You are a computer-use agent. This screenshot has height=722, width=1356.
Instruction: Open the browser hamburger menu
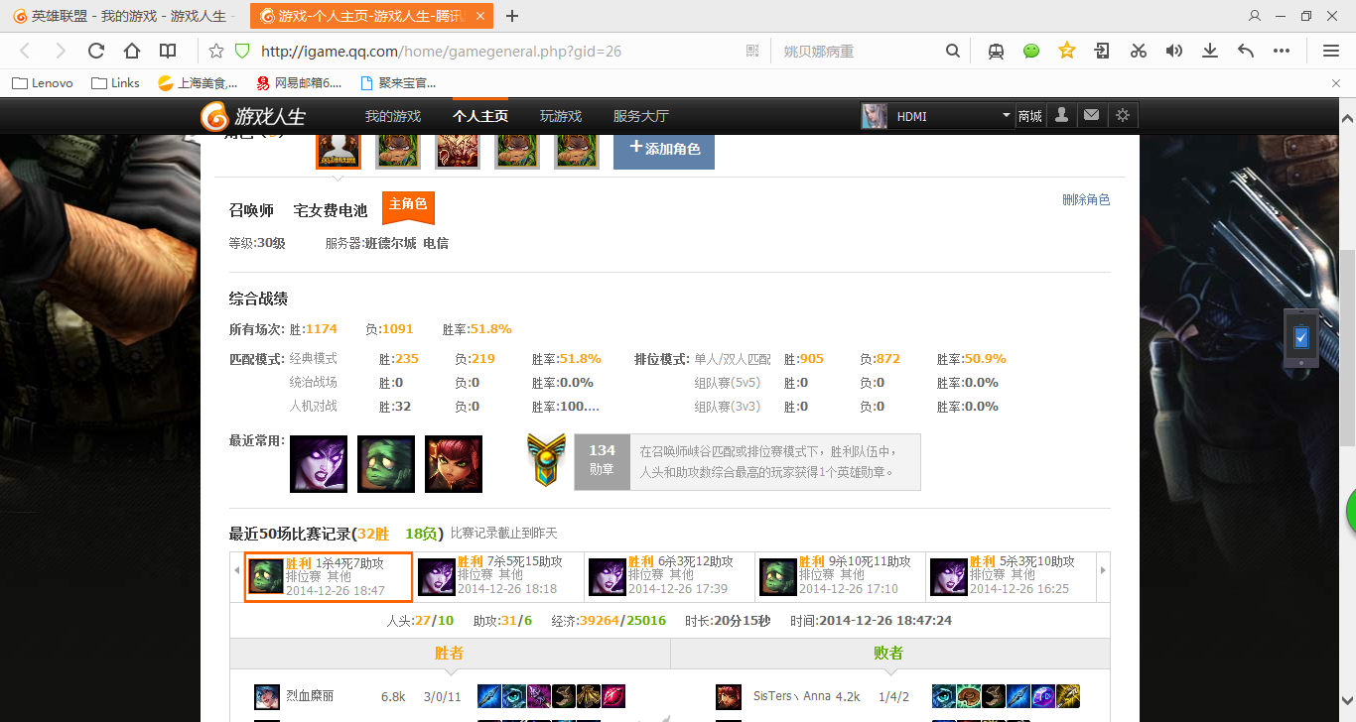click(1331, 51)
